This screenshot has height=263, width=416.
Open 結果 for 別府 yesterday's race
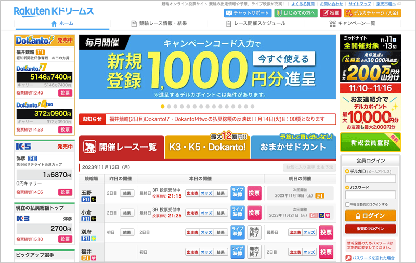click(x=127, y=232)
